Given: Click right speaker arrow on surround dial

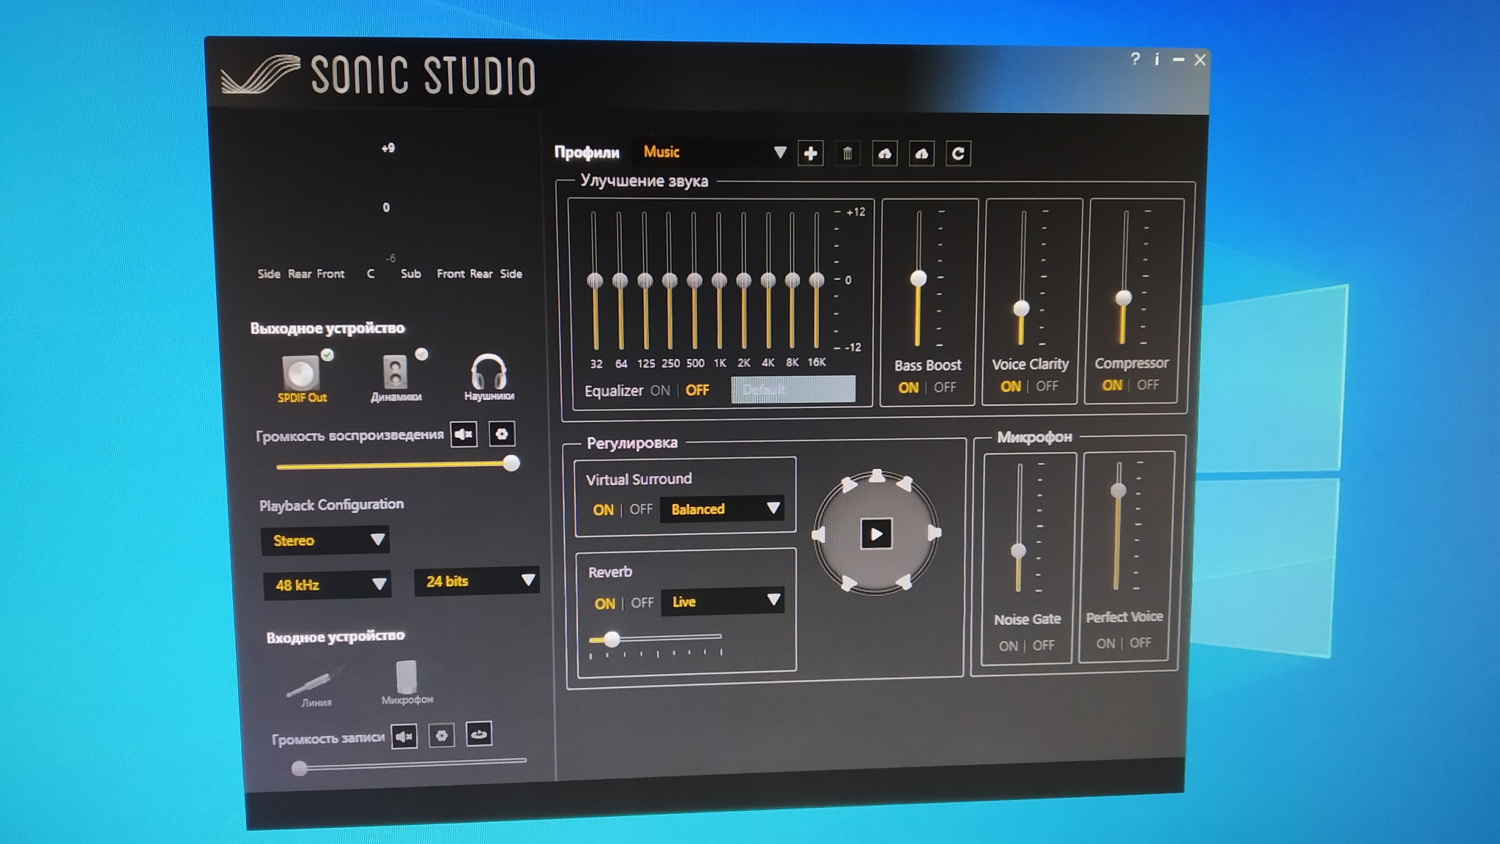Looking at the screenshot, I should point(935,533).
